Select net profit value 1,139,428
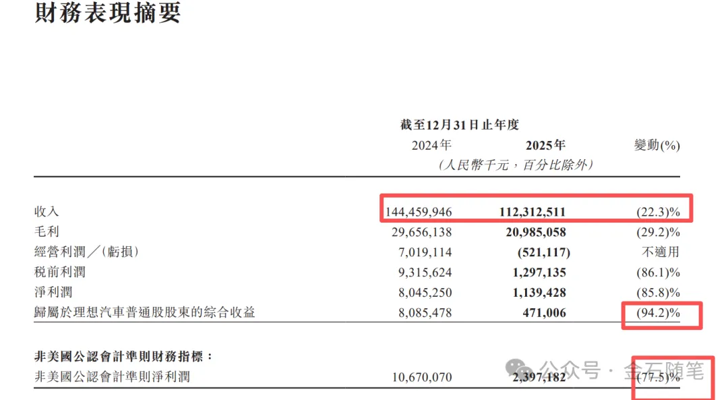 (x=539, y=293)
